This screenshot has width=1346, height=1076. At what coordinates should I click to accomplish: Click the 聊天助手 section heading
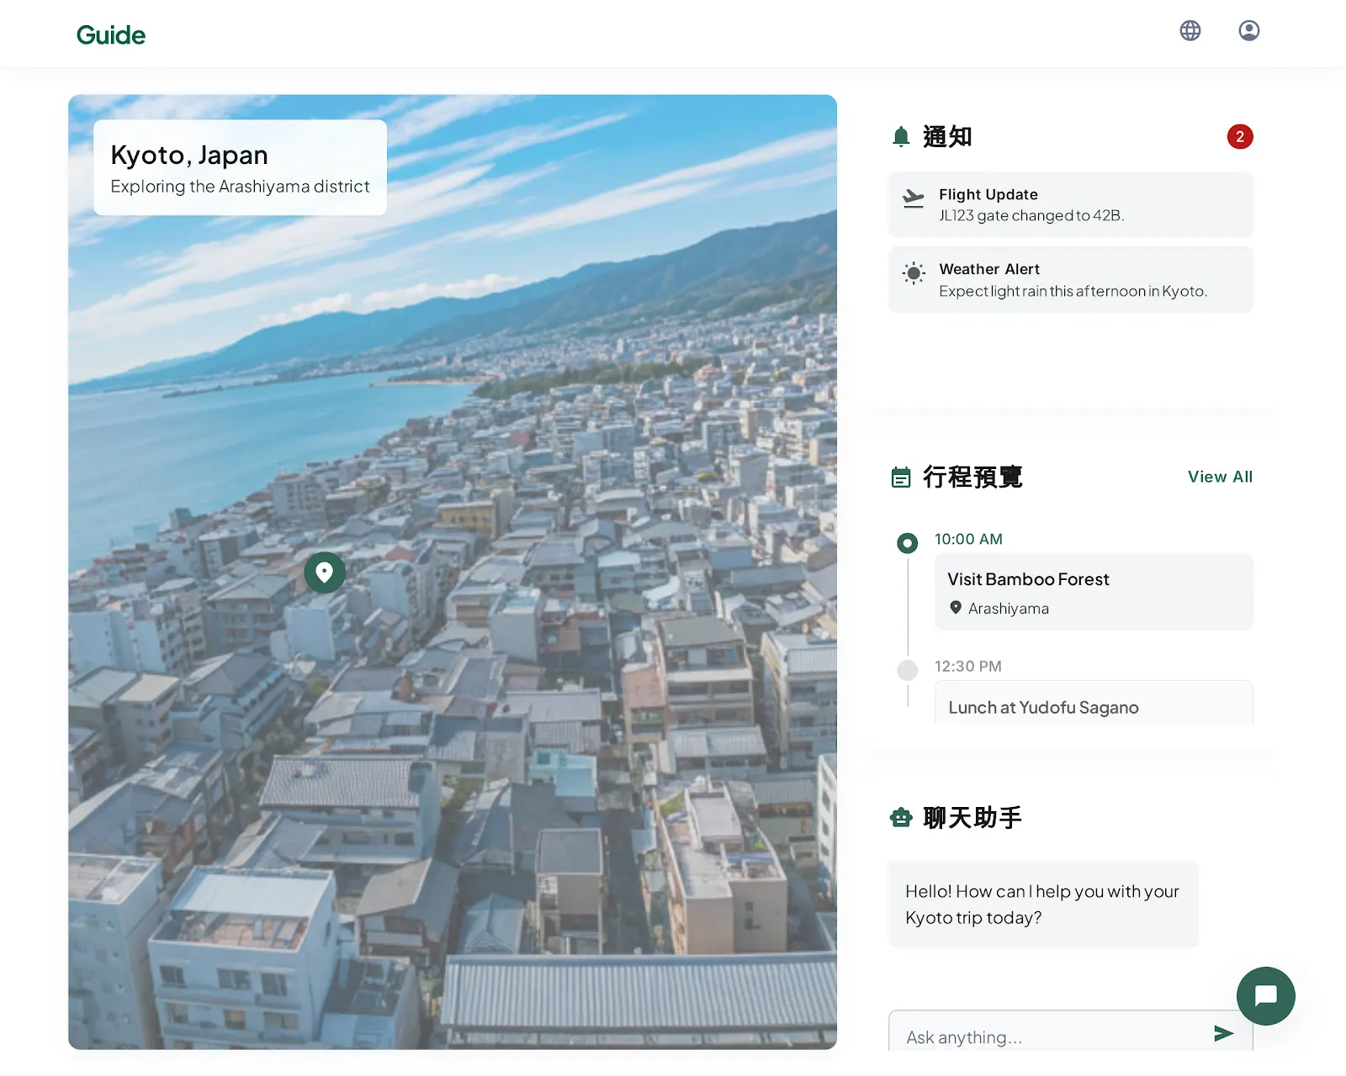click(972, 817)
